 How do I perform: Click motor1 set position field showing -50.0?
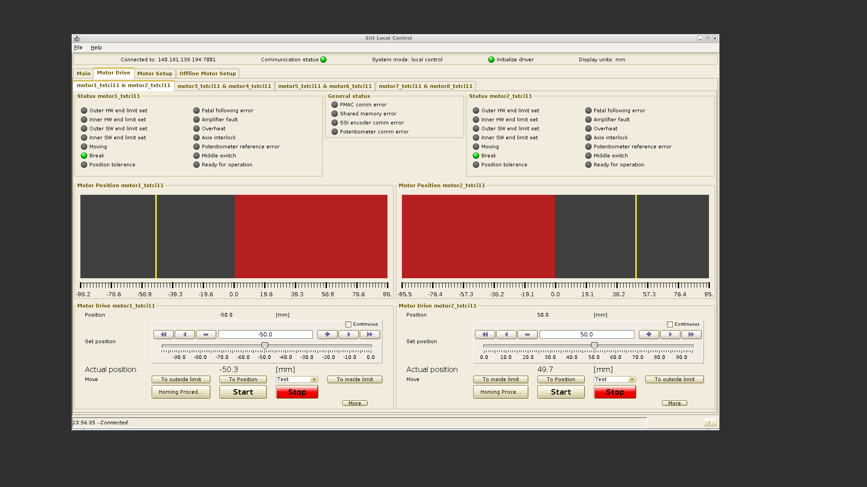pyautogui.click(x=266, y=335)
